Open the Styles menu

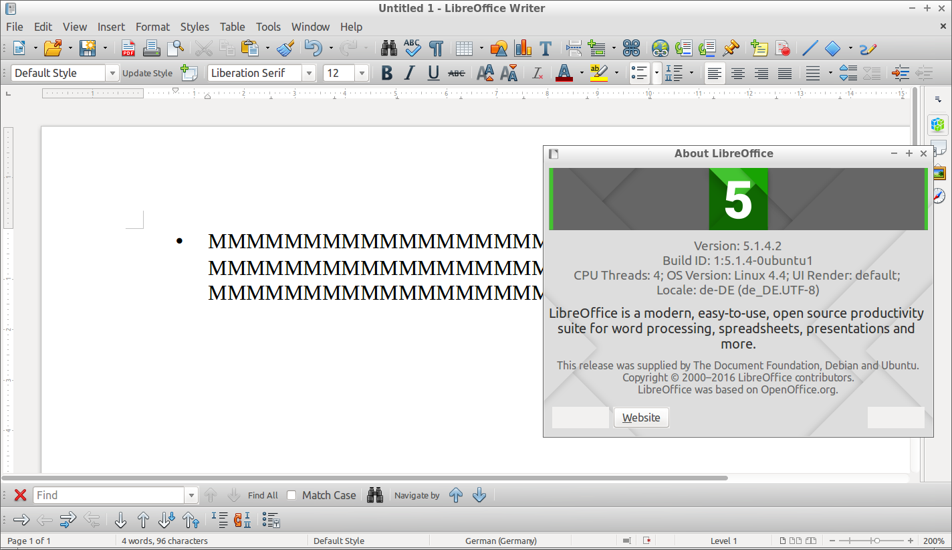coord(195,27)
